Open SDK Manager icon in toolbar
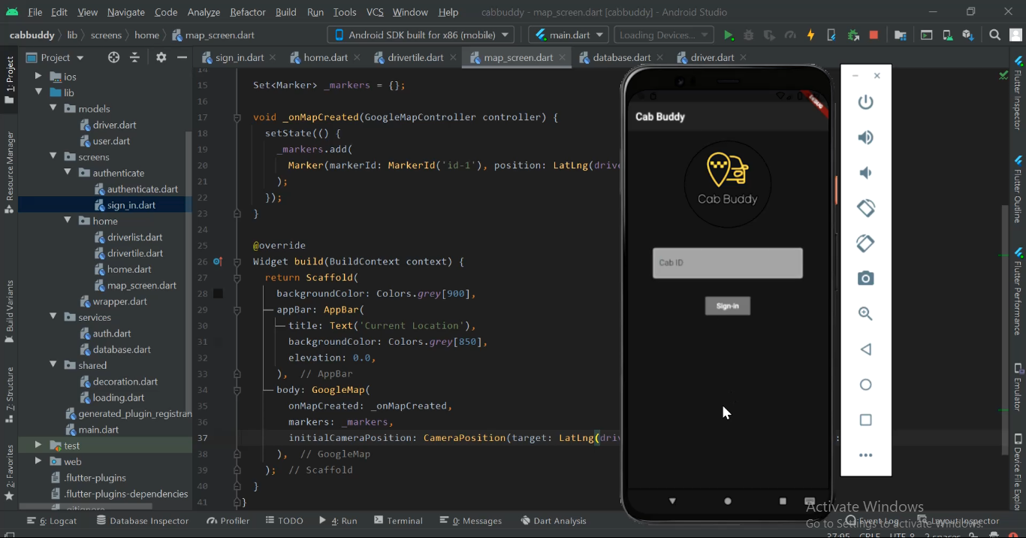 (x=968, y=35)
